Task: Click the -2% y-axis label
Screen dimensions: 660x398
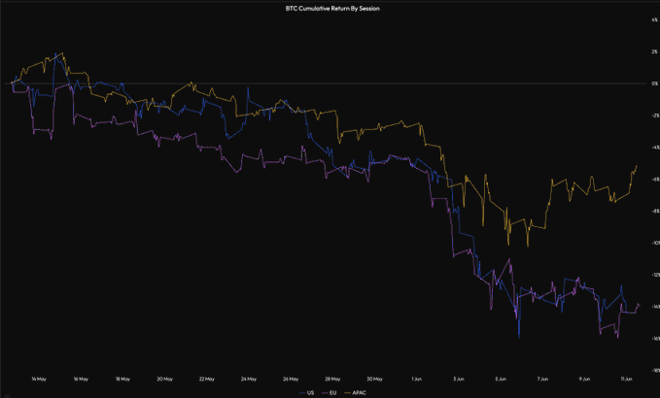Action: point(655,116)
